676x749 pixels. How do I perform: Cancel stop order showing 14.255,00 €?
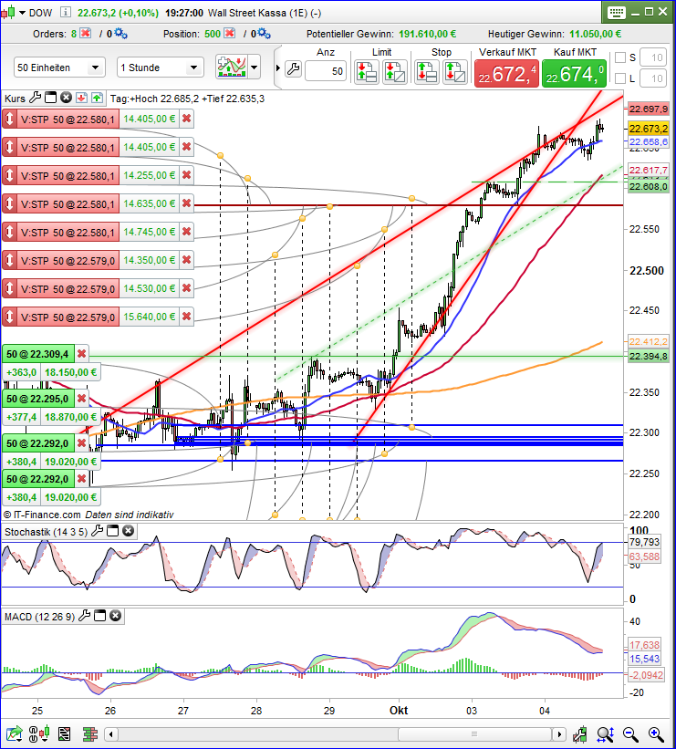click(187, 175)
